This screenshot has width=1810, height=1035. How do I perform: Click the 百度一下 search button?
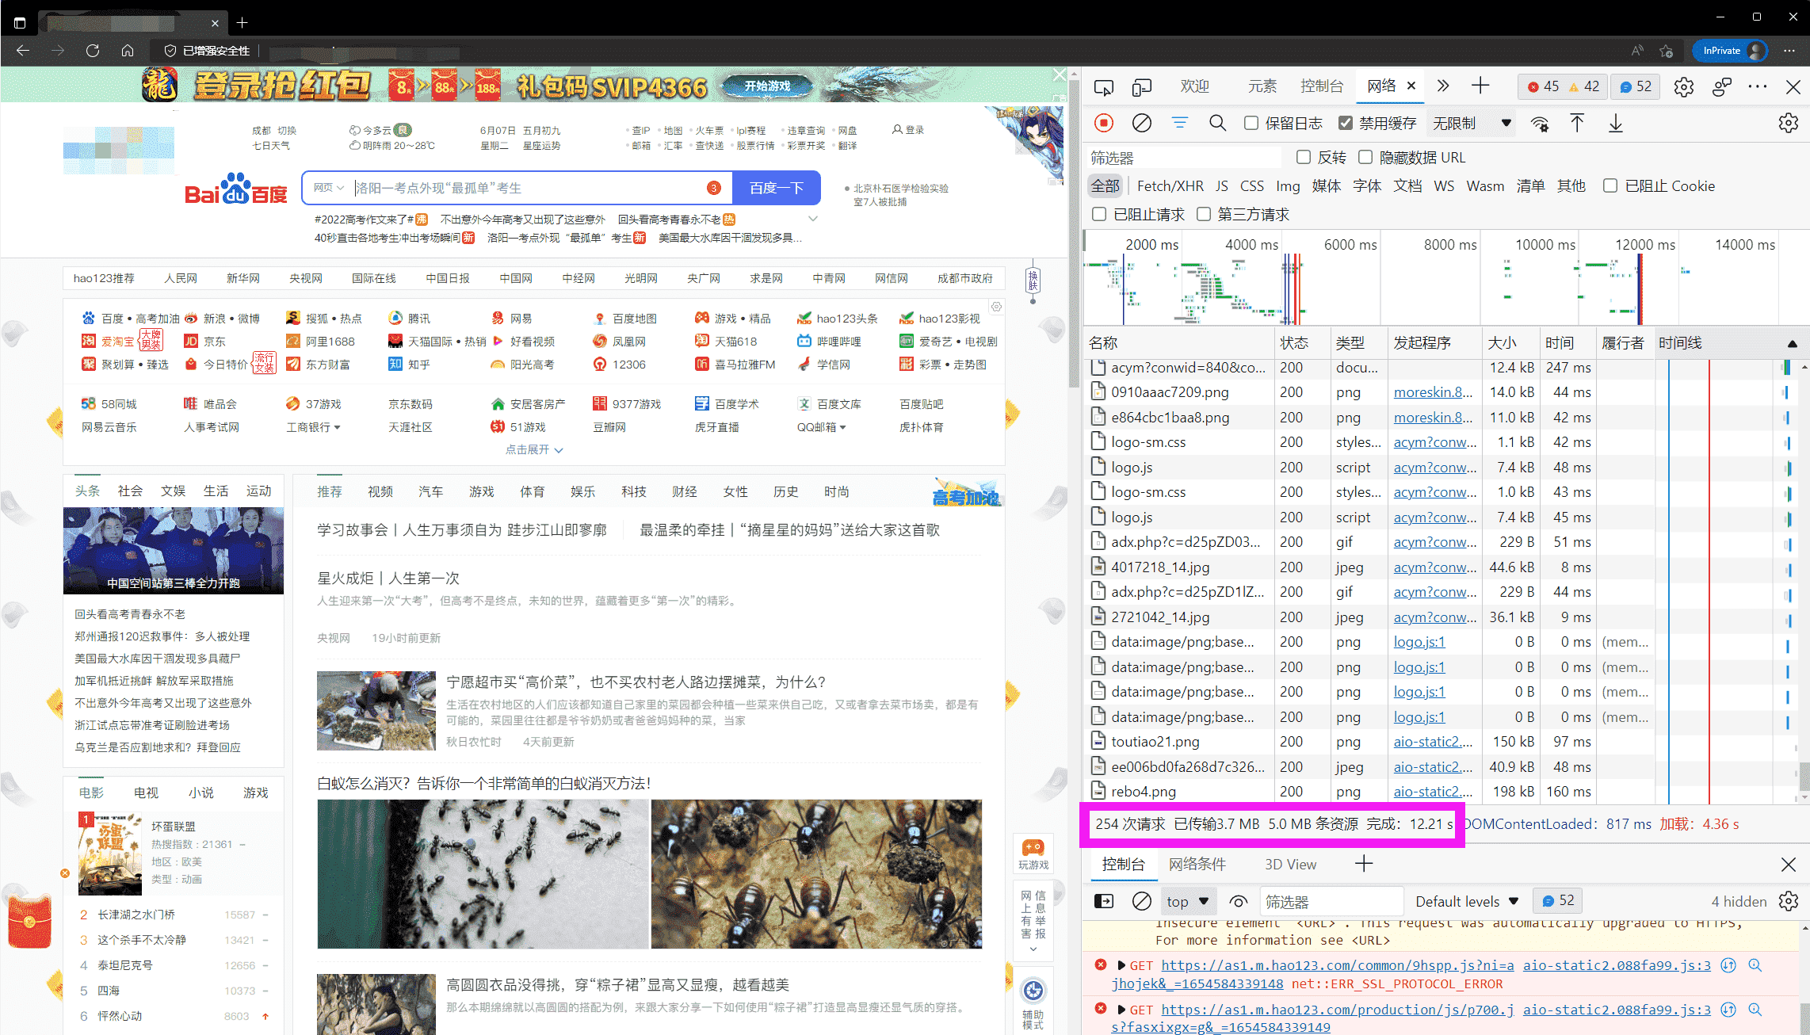pyautogui.click(x=777, y=188)
